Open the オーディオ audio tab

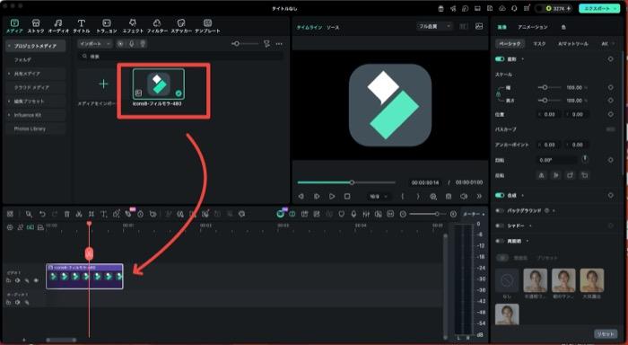[58, 26]
